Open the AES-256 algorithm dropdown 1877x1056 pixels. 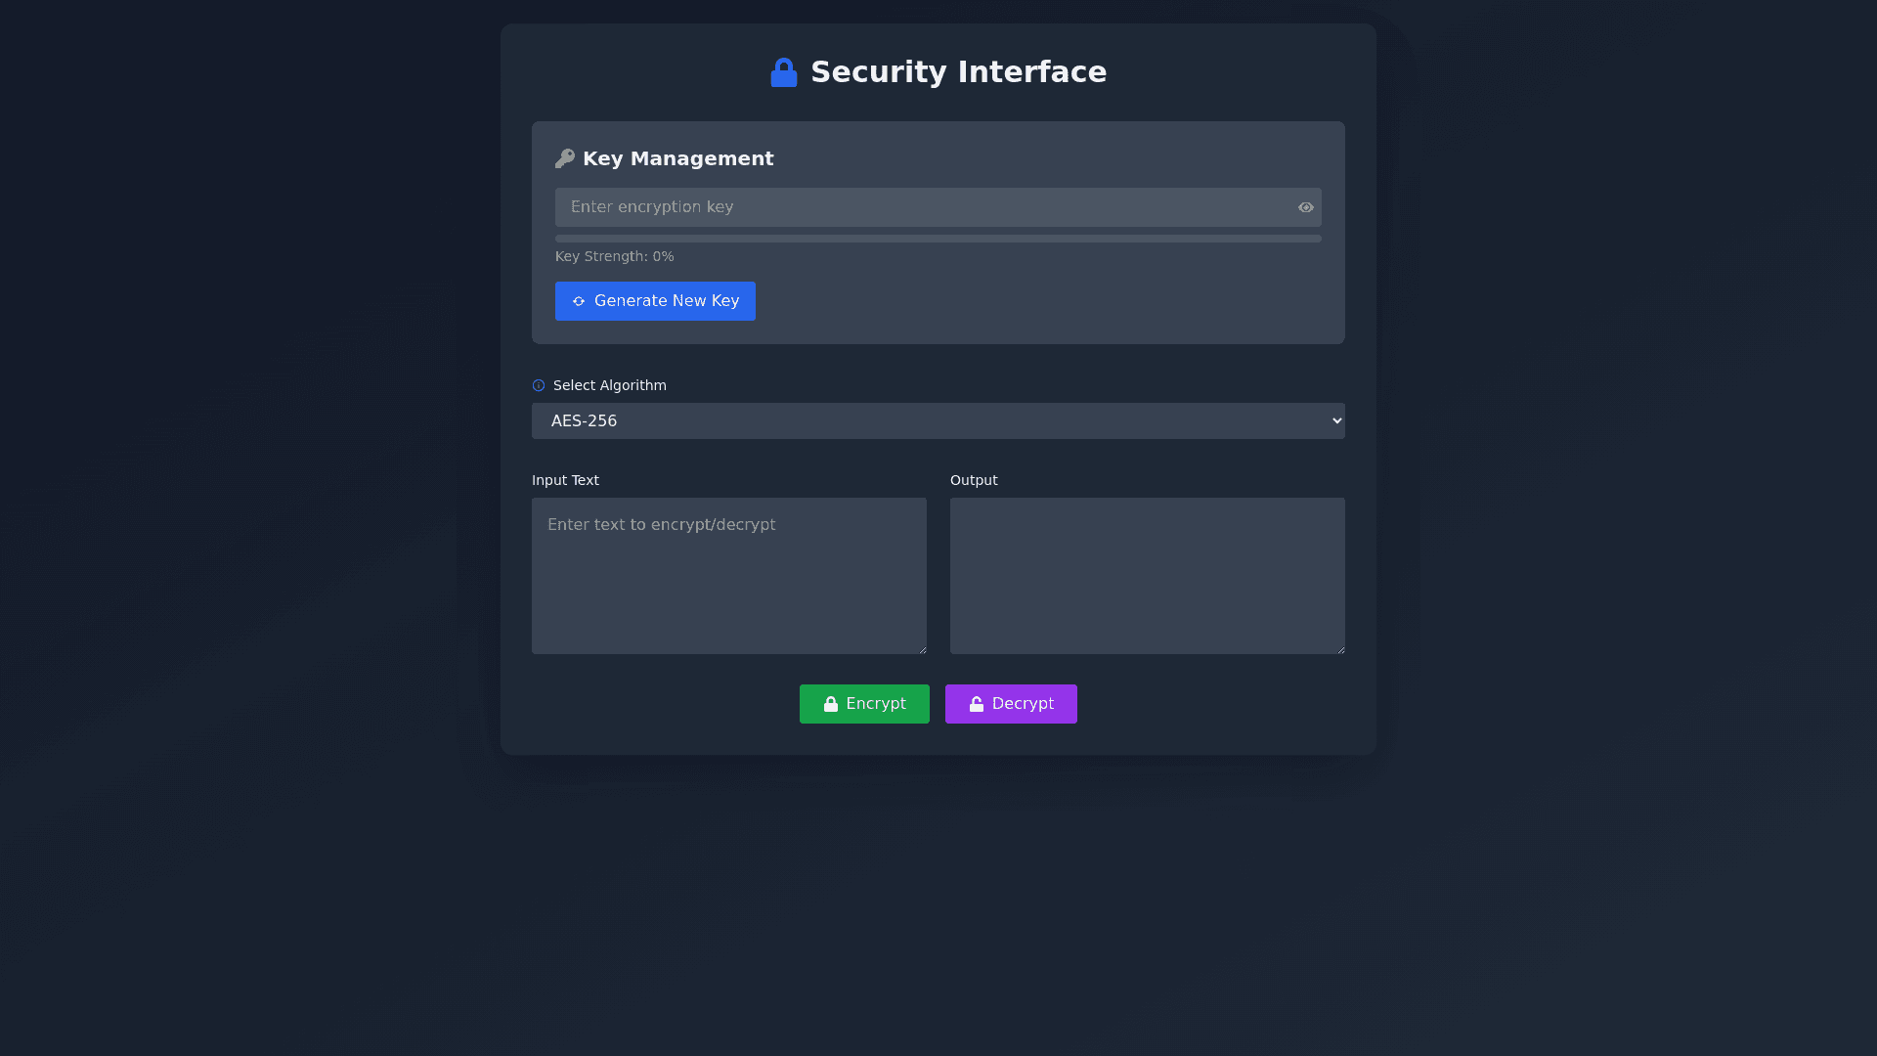(919, 421)
